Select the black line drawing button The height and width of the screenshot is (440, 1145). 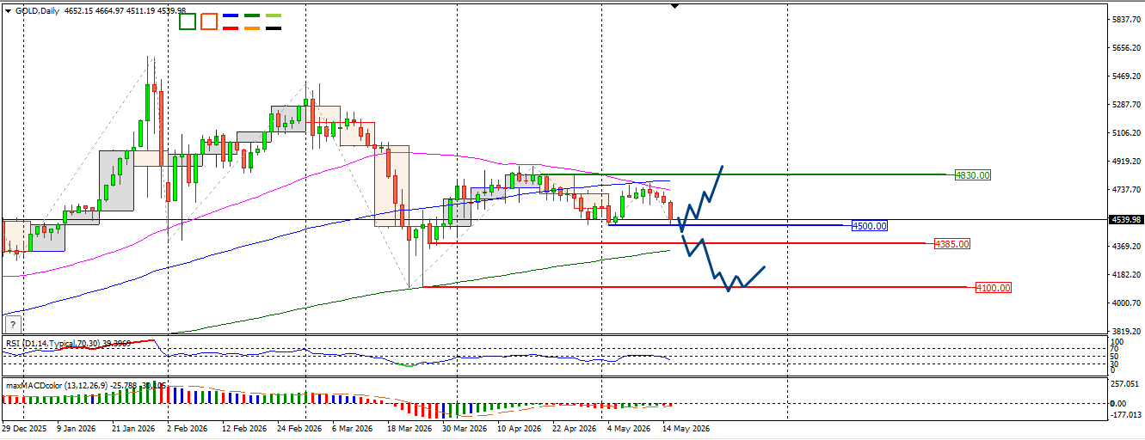point(274,28)
